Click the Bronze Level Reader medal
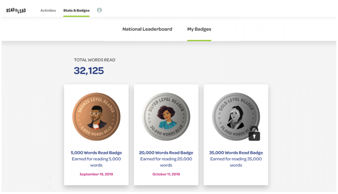This screenshot has width=338, height=194. (x=96, y=116)
